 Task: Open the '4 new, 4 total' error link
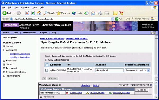(76, 93)
